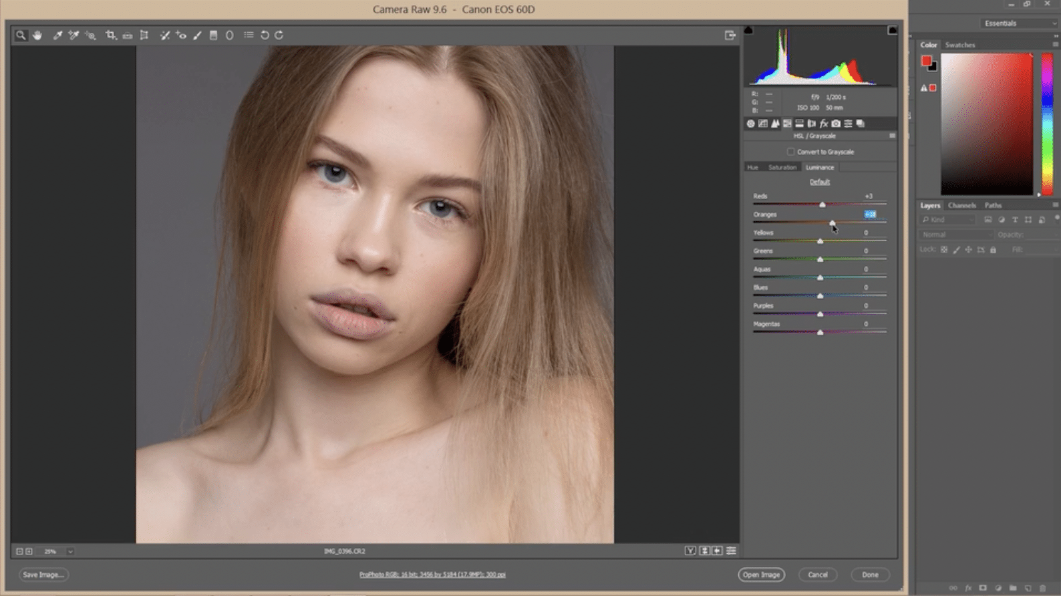Copy current settings to Before button
The width and height of the screenshot is (1061, 596).
click(x=717, y=551)
